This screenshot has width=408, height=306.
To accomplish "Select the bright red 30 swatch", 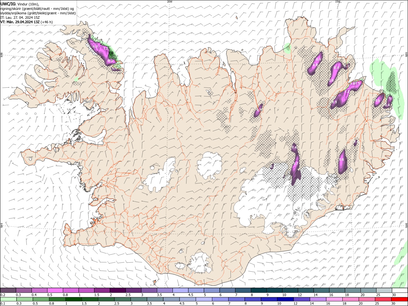I will tap(399, 299).
